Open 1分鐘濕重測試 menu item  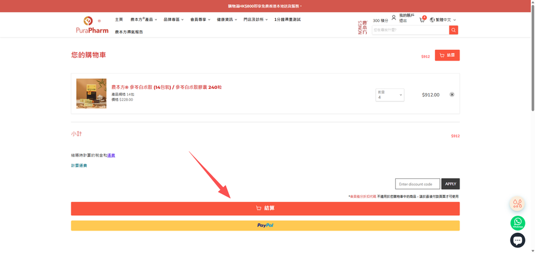(287, 20)
